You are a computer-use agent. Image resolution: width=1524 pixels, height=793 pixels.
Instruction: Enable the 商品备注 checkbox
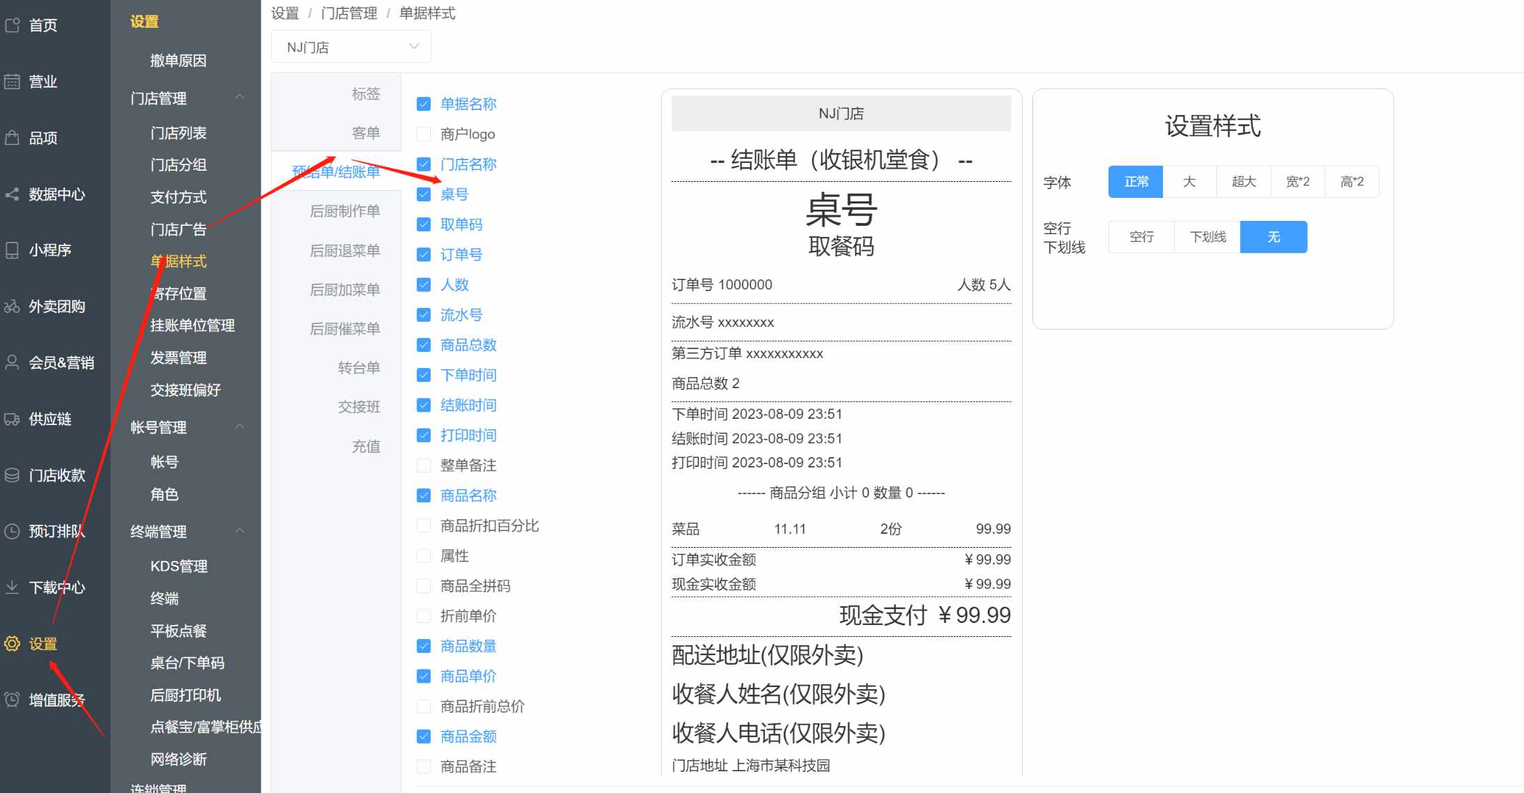[423, 767]
